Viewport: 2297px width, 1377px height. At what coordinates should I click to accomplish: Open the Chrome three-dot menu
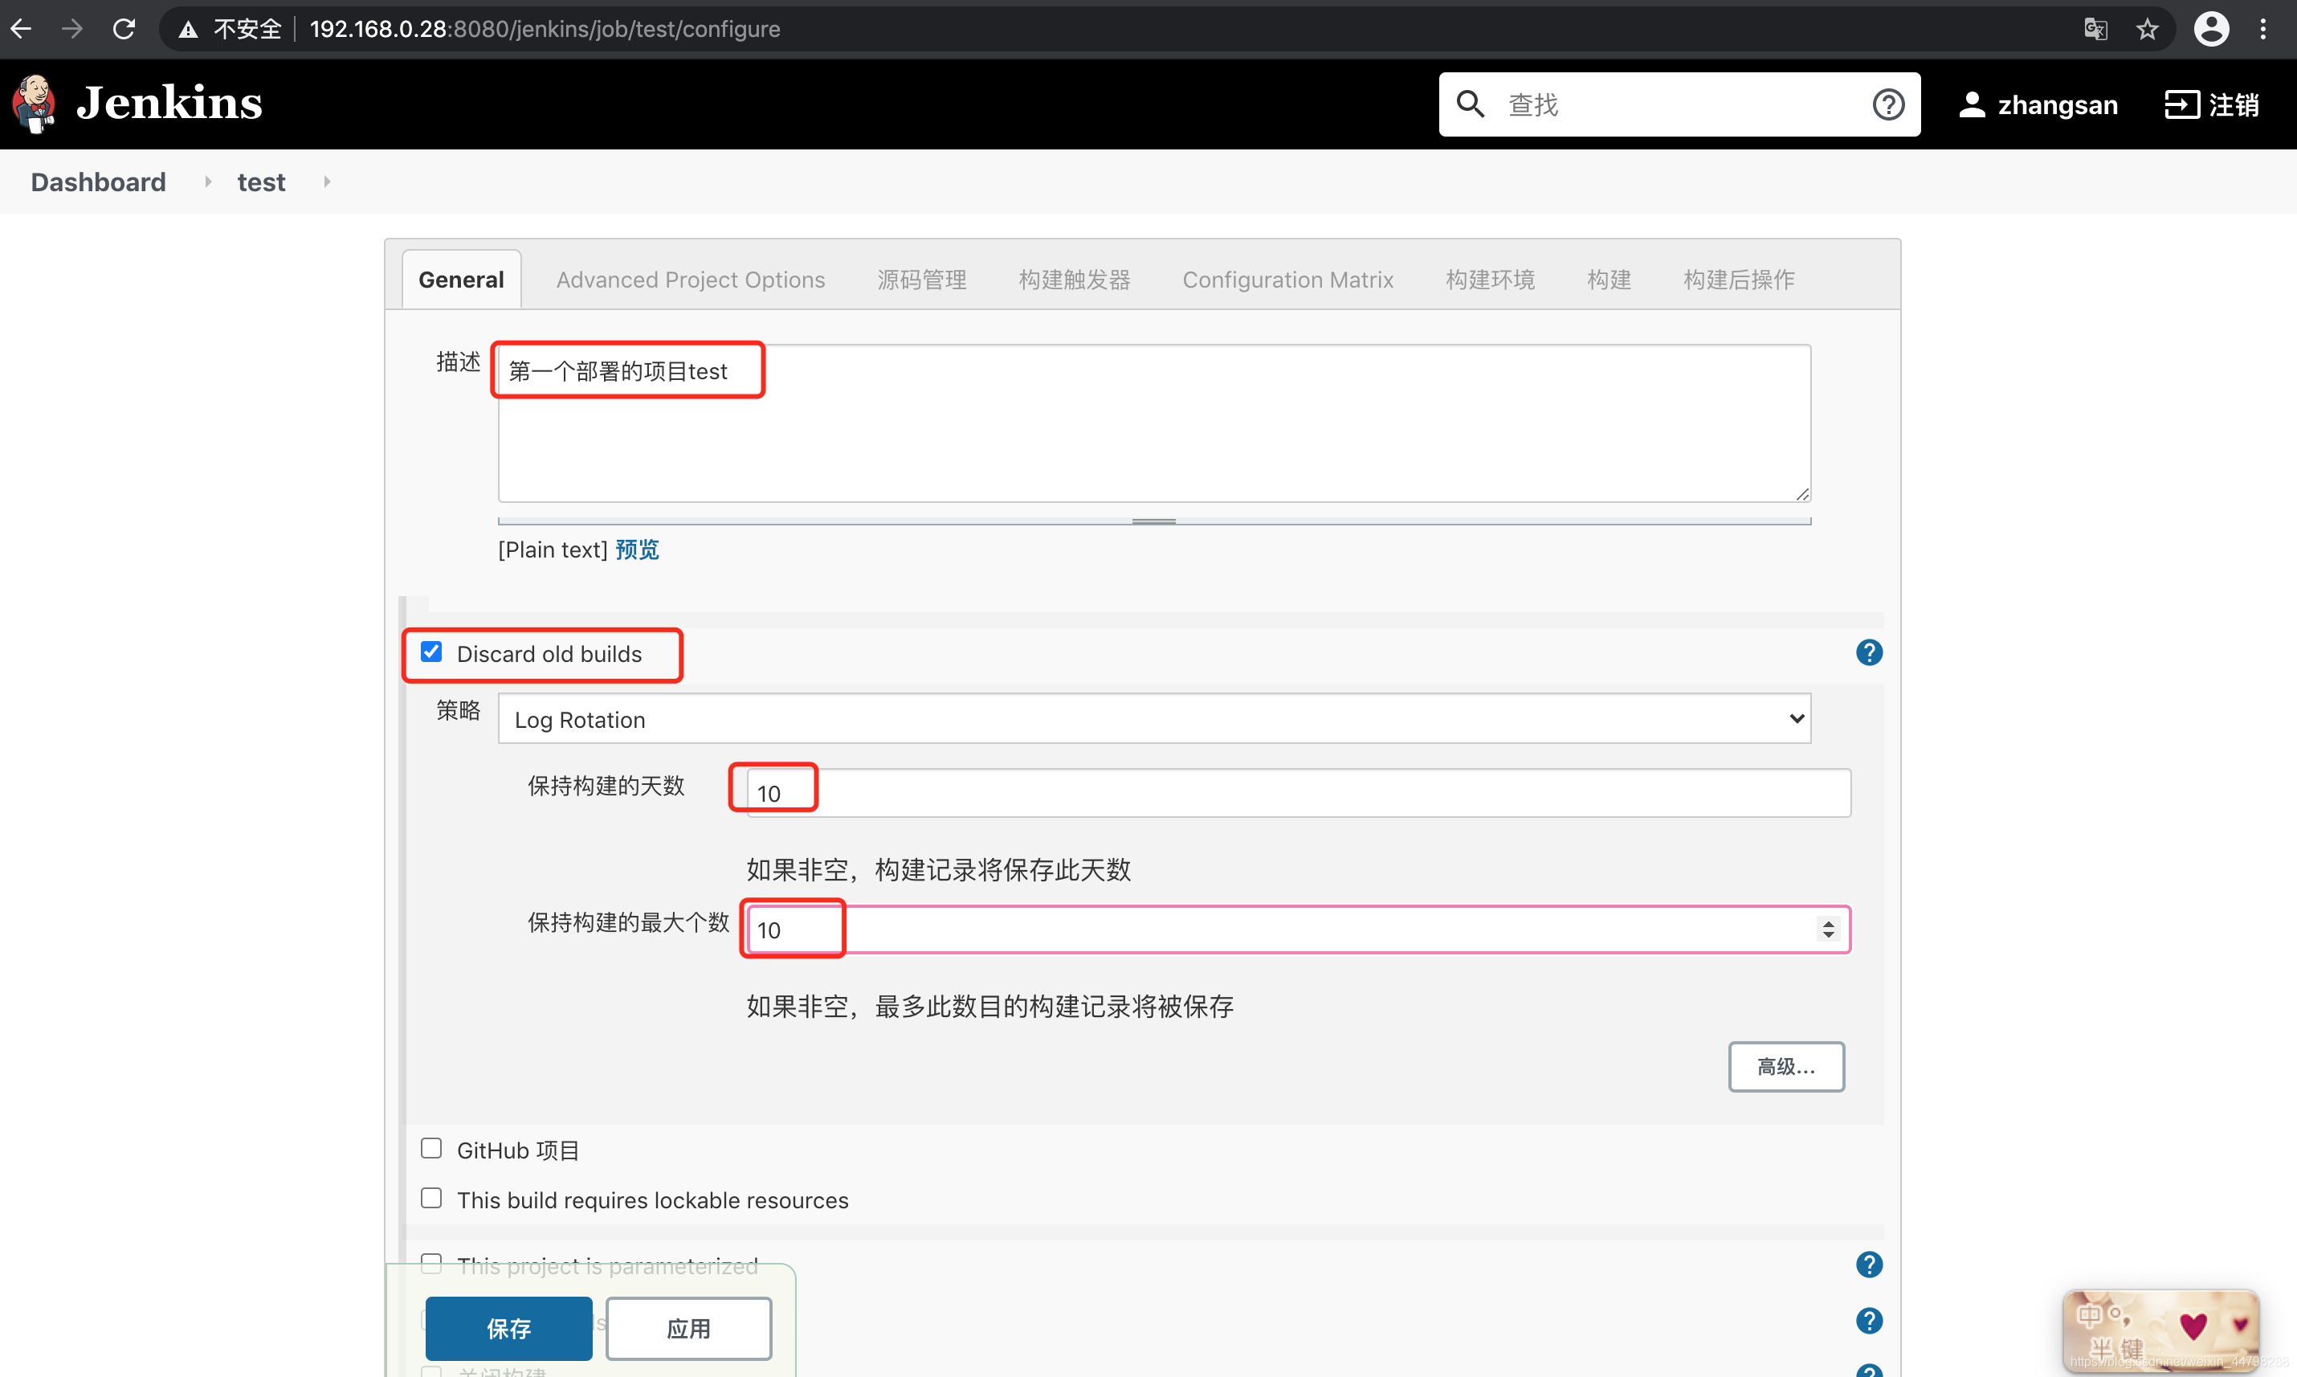[x=2262, y=30]
